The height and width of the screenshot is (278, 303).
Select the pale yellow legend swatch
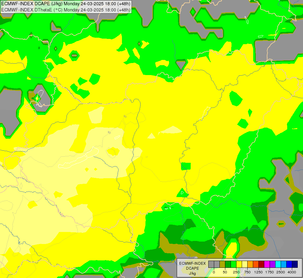click(245, 264)
